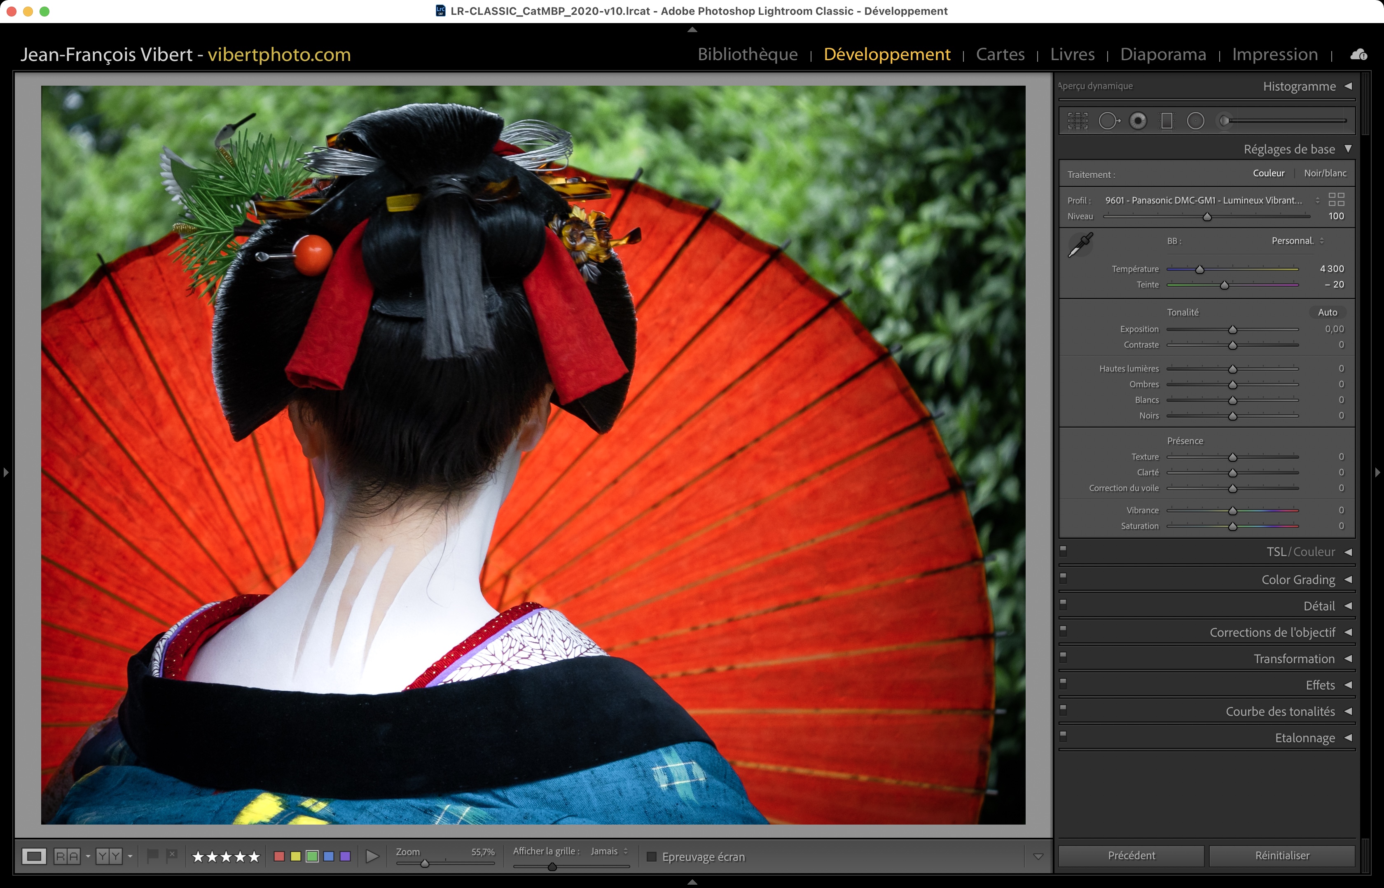Select the Spot Removal tool
Screen dimensions: 1384x888
tap(1108, 121)
